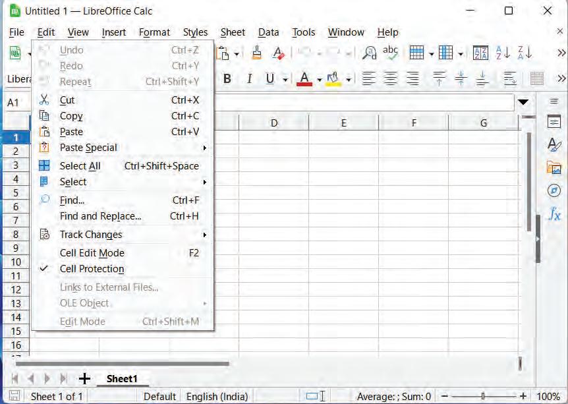Expand the formula bar with down arrow

tap(523, 102)
